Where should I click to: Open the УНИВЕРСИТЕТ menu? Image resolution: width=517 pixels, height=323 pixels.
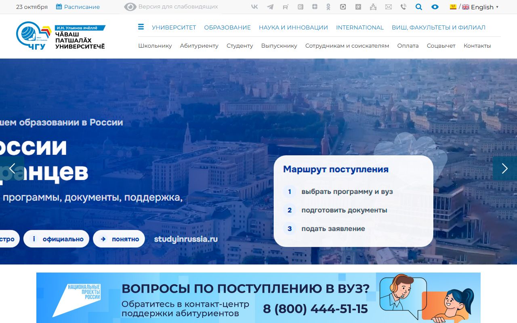pyautogui.click(x=174, y=27)
